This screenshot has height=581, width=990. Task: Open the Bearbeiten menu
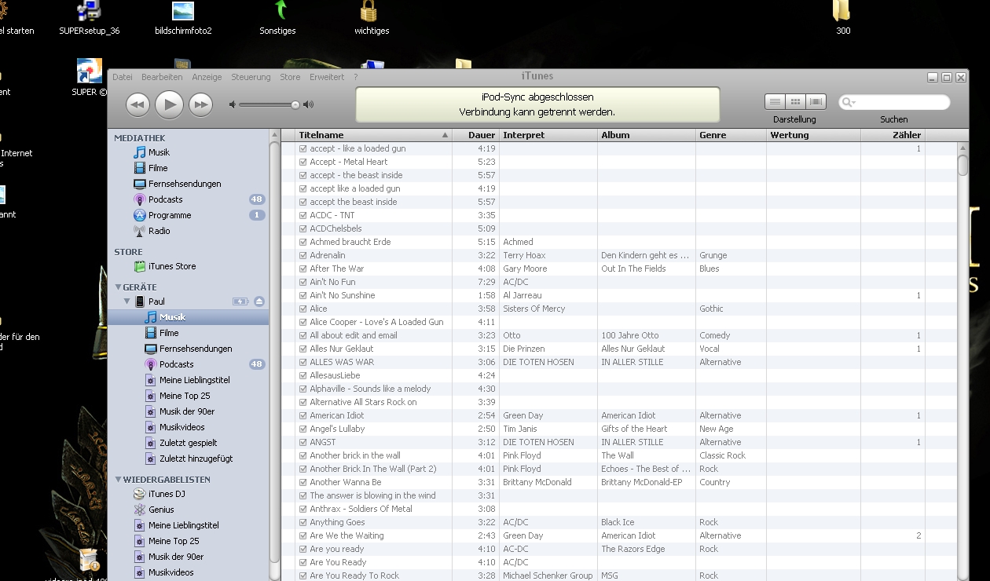pos(162,77)
